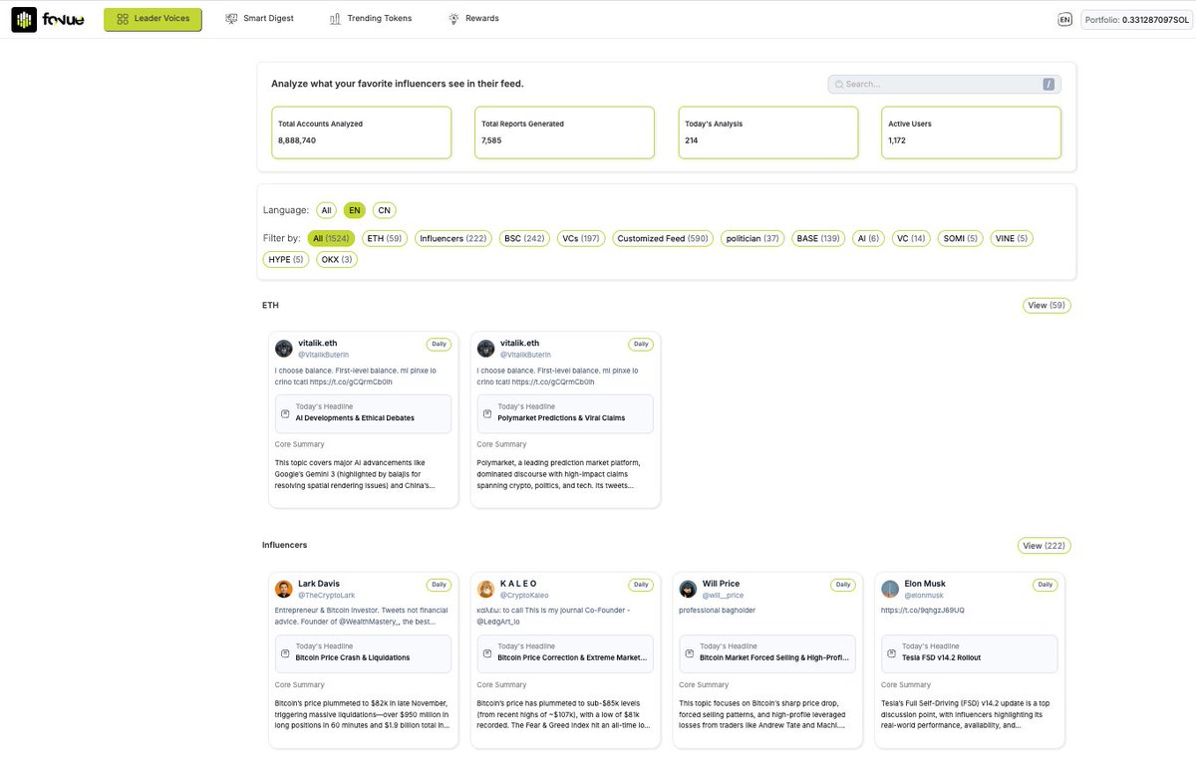Click the Smart Digest icon

232,19
